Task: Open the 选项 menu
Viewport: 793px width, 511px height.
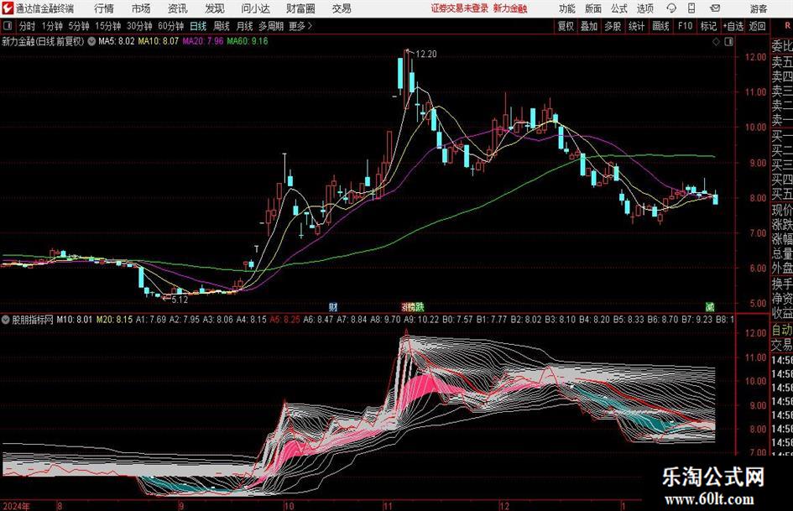Action: (645, 8)
